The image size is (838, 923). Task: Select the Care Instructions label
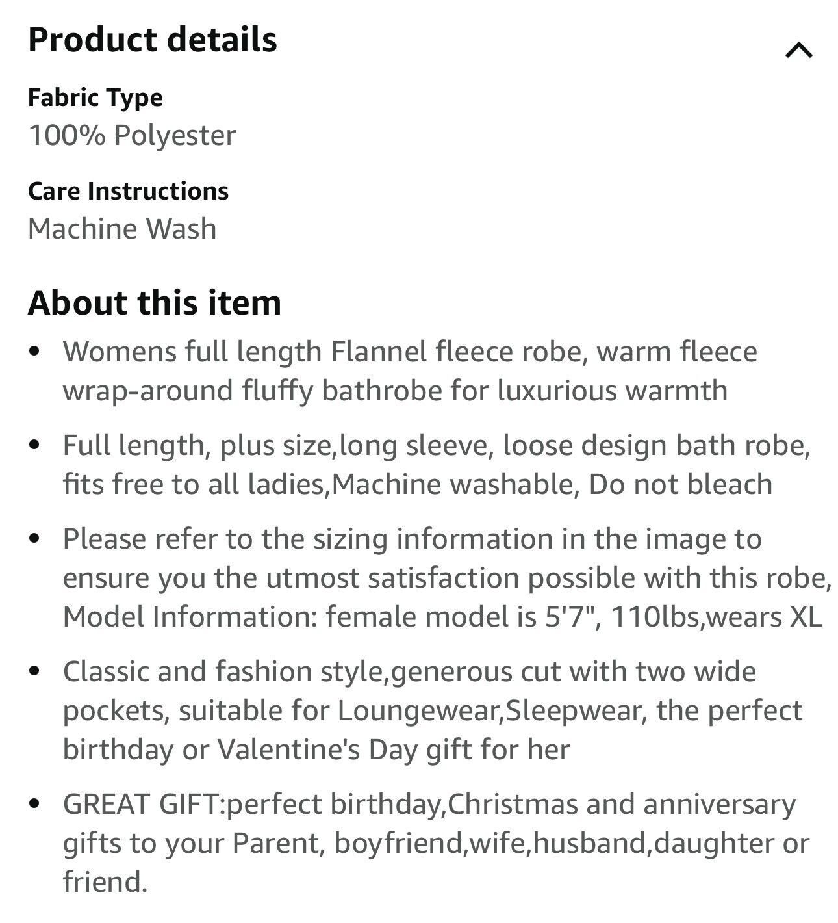click(x=129, y=191)
